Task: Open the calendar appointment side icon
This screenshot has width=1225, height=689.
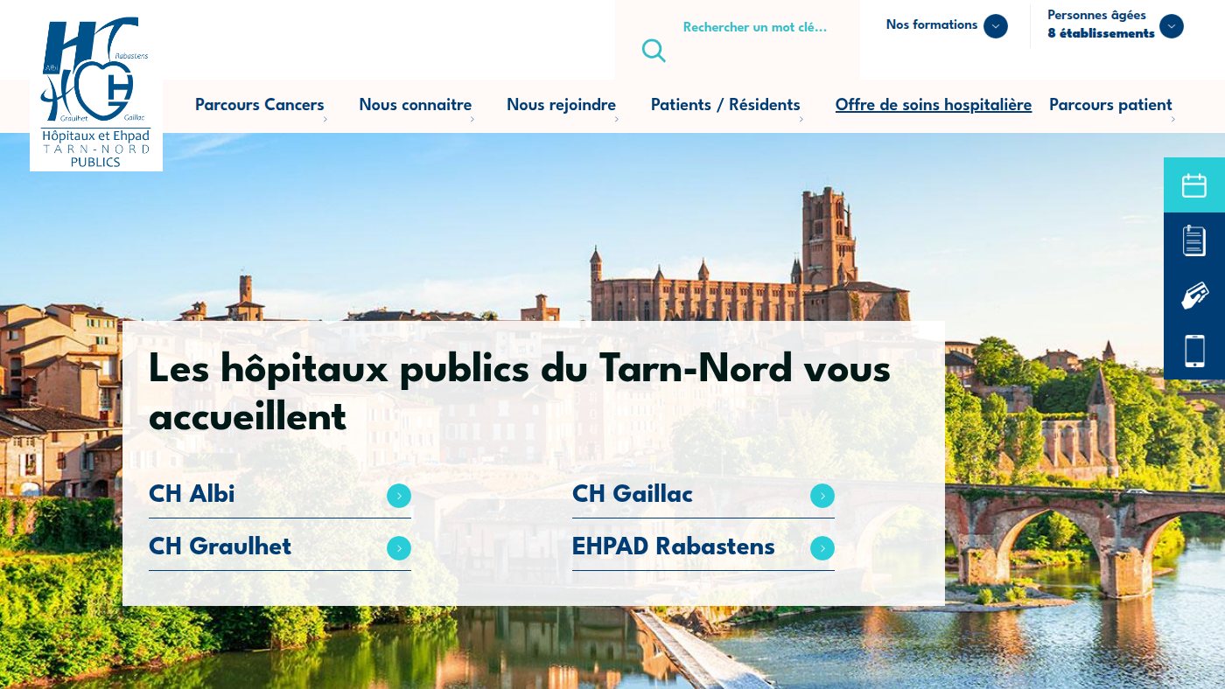Action: coord(1194,185)
